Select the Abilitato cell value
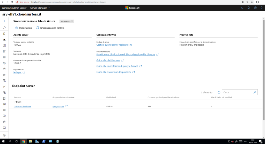Screen dimensions: 265x144 (110, 107)
